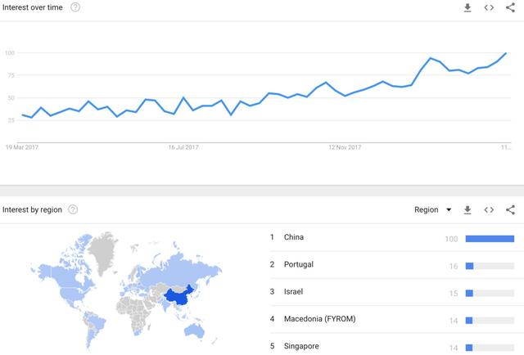Open embed code for Interest by region
The width and height of the screenshot is (524, 355).
point(489,210)
